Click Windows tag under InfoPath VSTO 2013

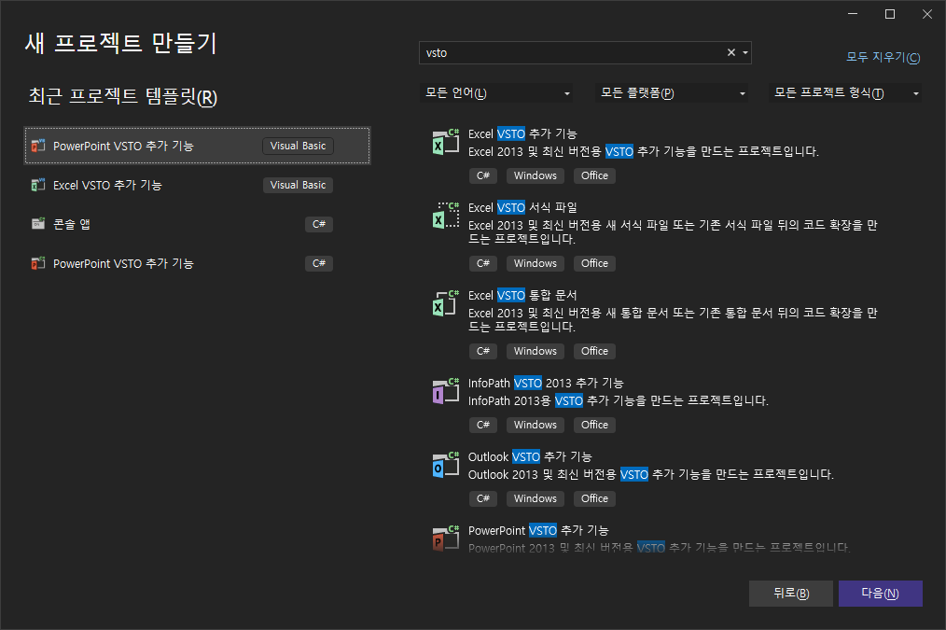click(x=536, y=425)
